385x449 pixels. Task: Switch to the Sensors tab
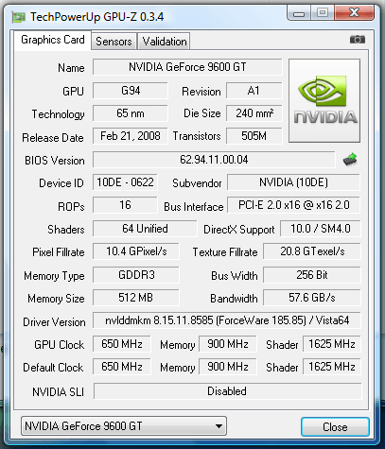coord(114,42)
